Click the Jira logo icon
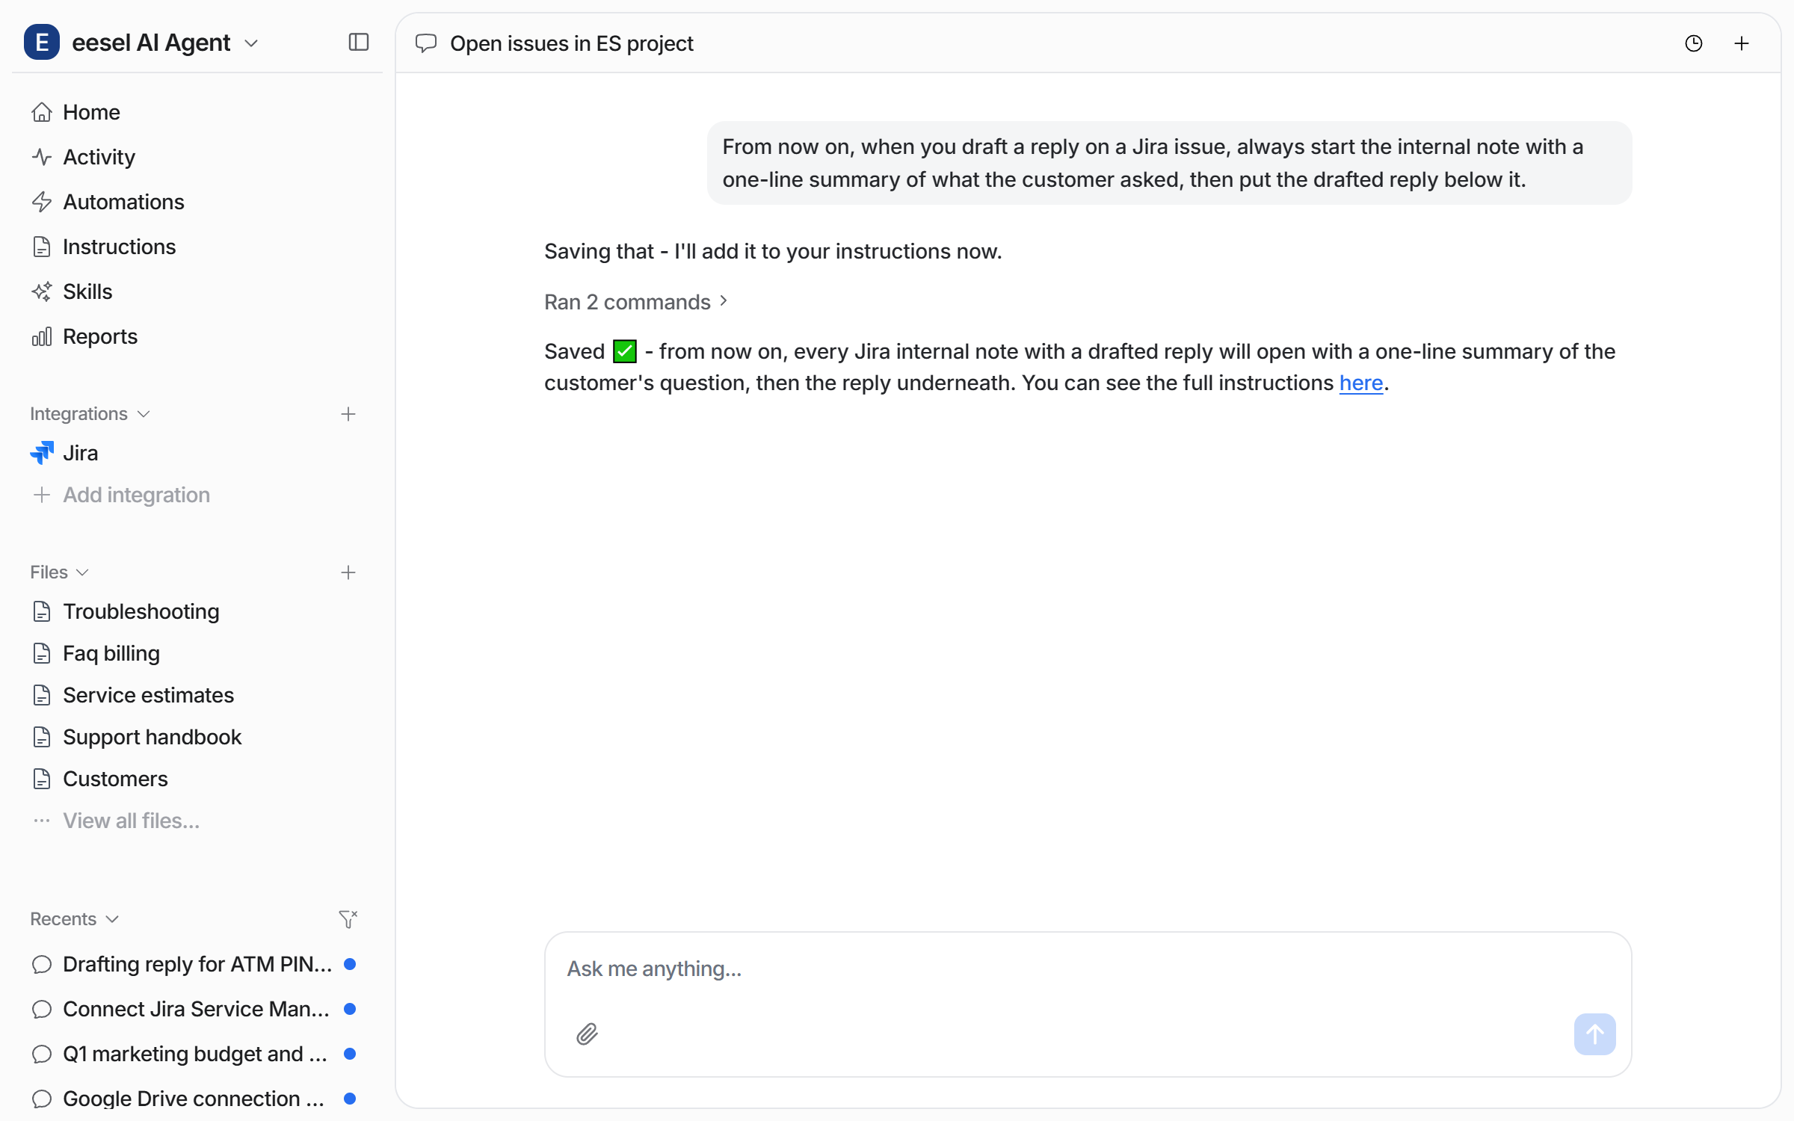 (x=42, y=453)
